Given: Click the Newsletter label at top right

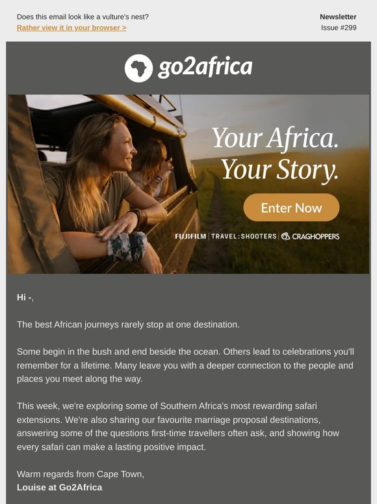Looking at the screenshot, I should 338,17.
